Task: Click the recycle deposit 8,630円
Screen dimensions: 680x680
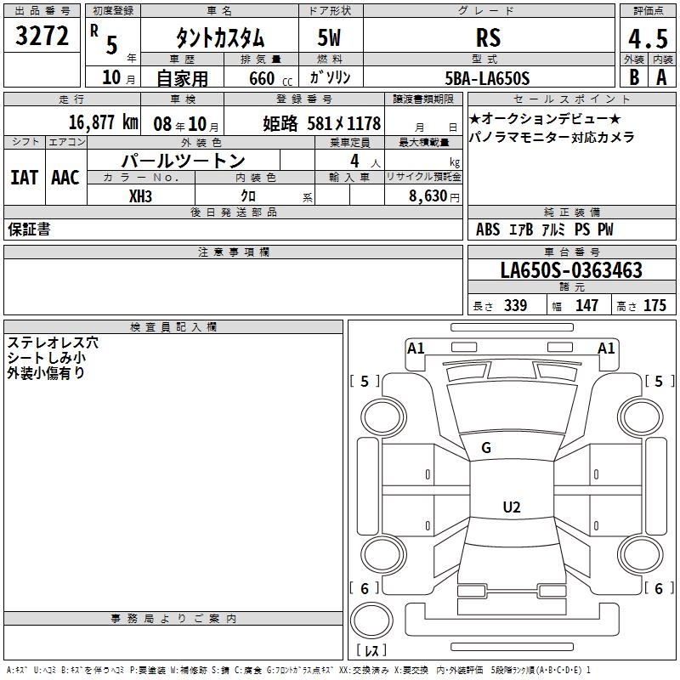Action: [434, 196]
